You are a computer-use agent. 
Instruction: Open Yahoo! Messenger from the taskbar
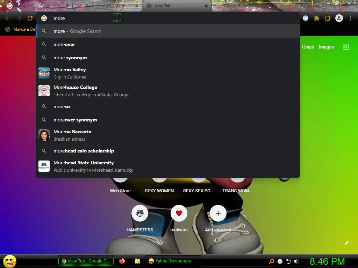click(173, 261)
